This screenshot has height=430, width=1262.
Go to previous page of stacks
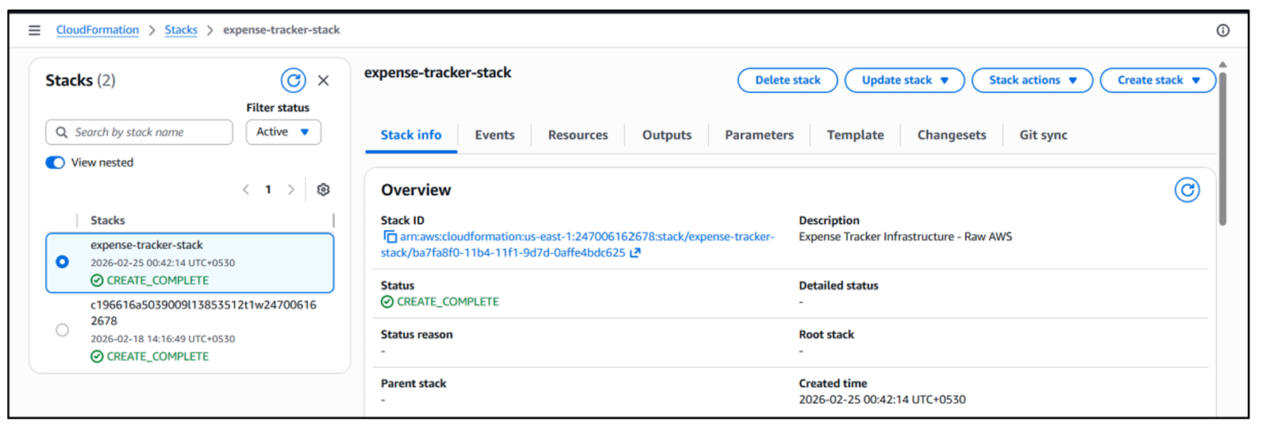click(246, 190)
